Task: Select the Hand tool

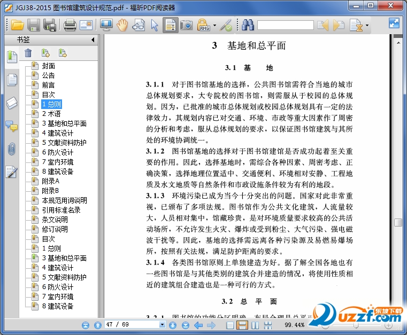Action: coord(122,25)
